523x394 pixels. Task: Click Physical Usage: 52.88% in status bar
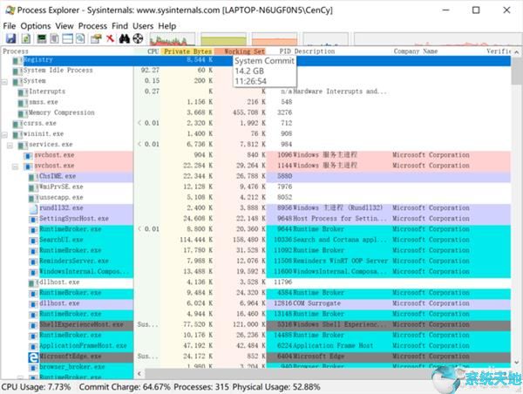pyautogui.click(x=276, y=387)
